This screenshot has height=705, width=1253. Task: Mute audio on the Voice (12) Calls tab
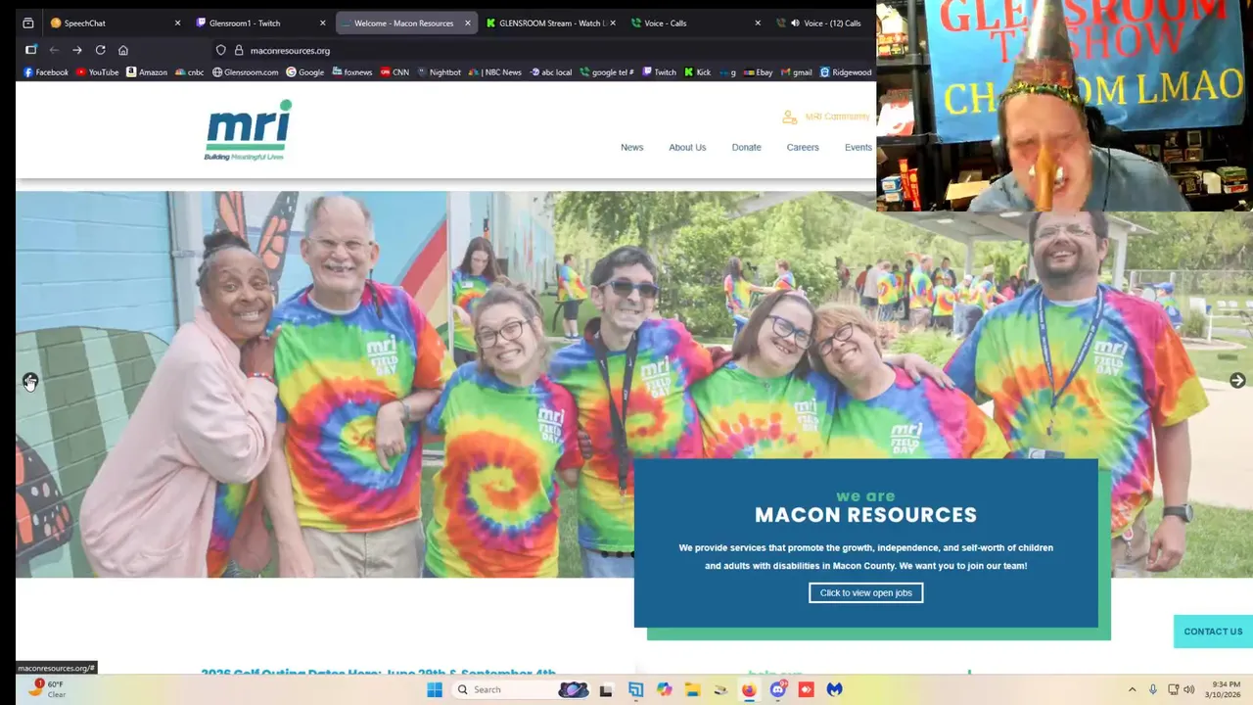794,23
